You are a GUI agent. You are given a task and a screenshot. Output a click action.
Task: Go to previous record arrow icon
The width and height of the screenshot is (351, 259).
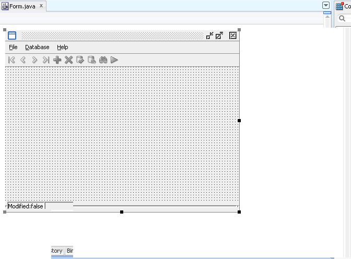(23, 60)
